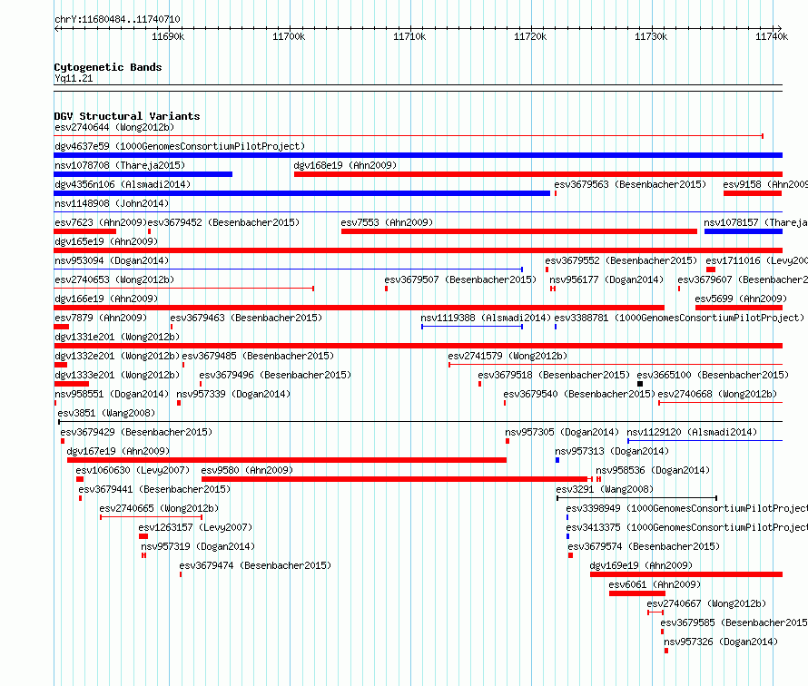Select the dgv4356n106 (Alsmadi2014) variant label
The width and height of the screenshot is (808, 686).
coord(123,184)
